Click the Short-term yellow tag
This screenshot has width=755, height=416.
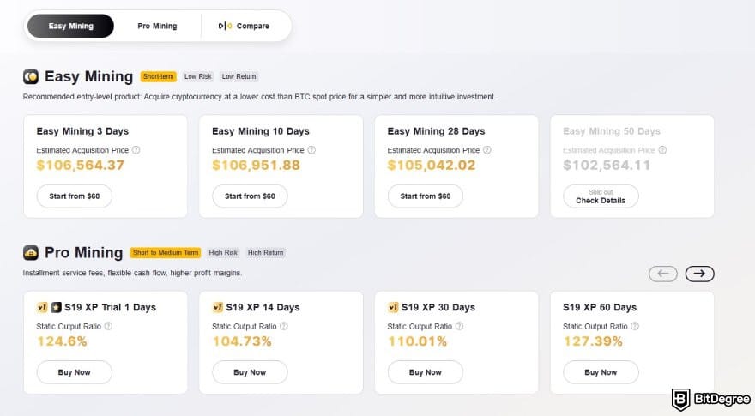(159, 76)
